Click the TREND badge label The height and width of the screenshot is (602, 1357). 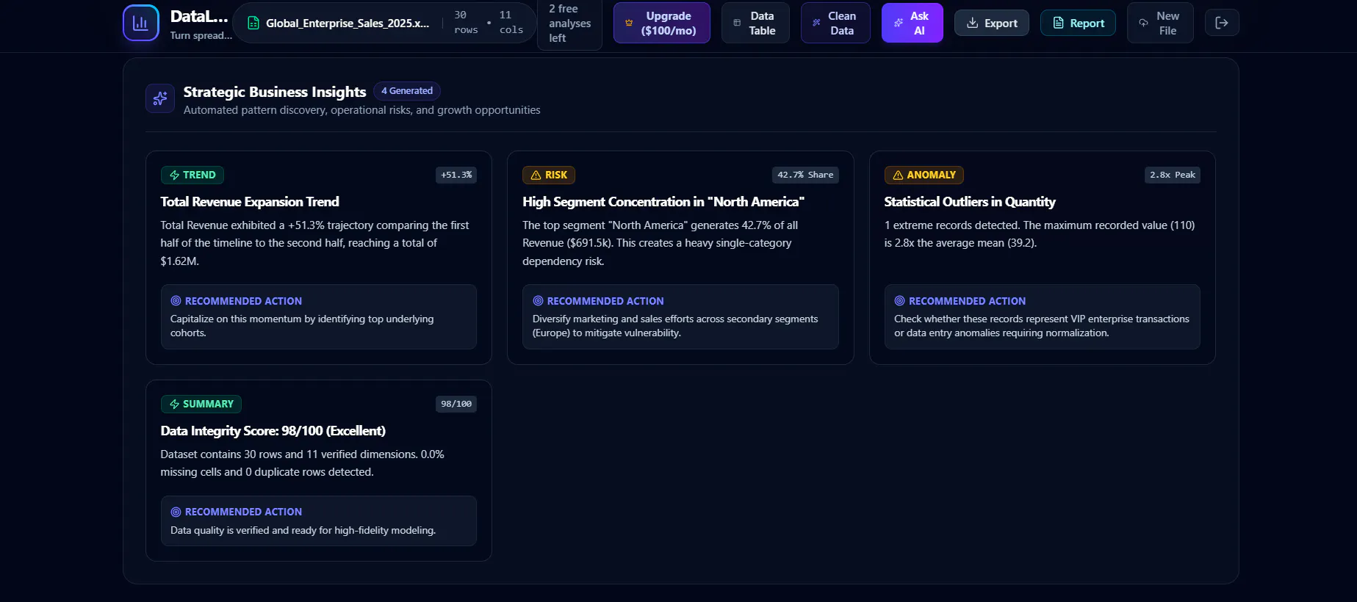199,175
